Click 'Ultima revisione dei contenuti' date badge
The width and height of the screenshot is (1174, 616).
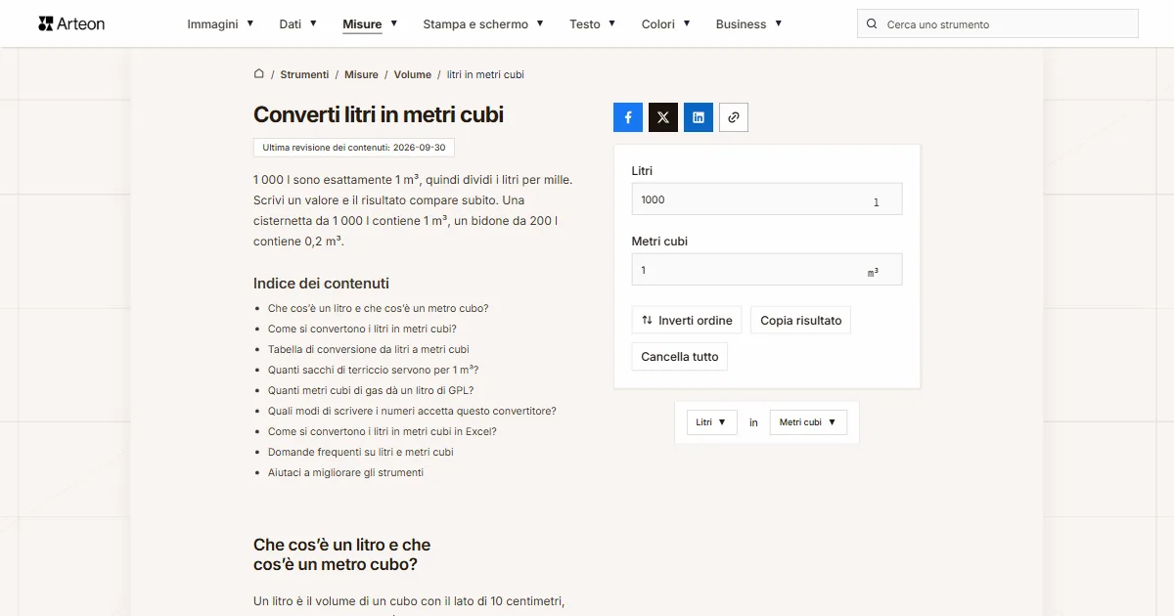pyautogui.click(x=354, y=148)
